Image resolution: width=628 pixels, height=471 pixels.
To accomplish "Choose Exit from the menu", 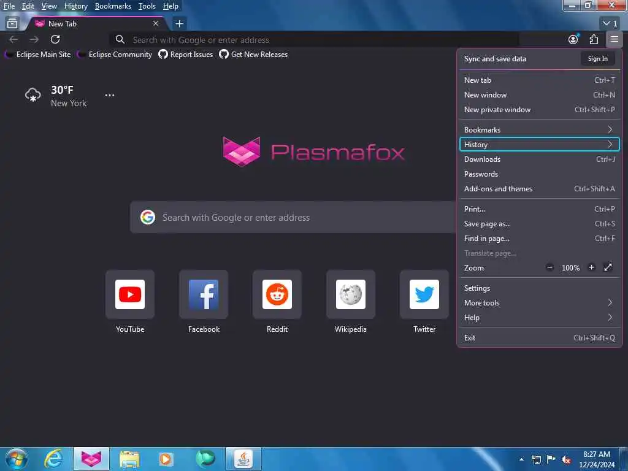I will coord(540,338).
